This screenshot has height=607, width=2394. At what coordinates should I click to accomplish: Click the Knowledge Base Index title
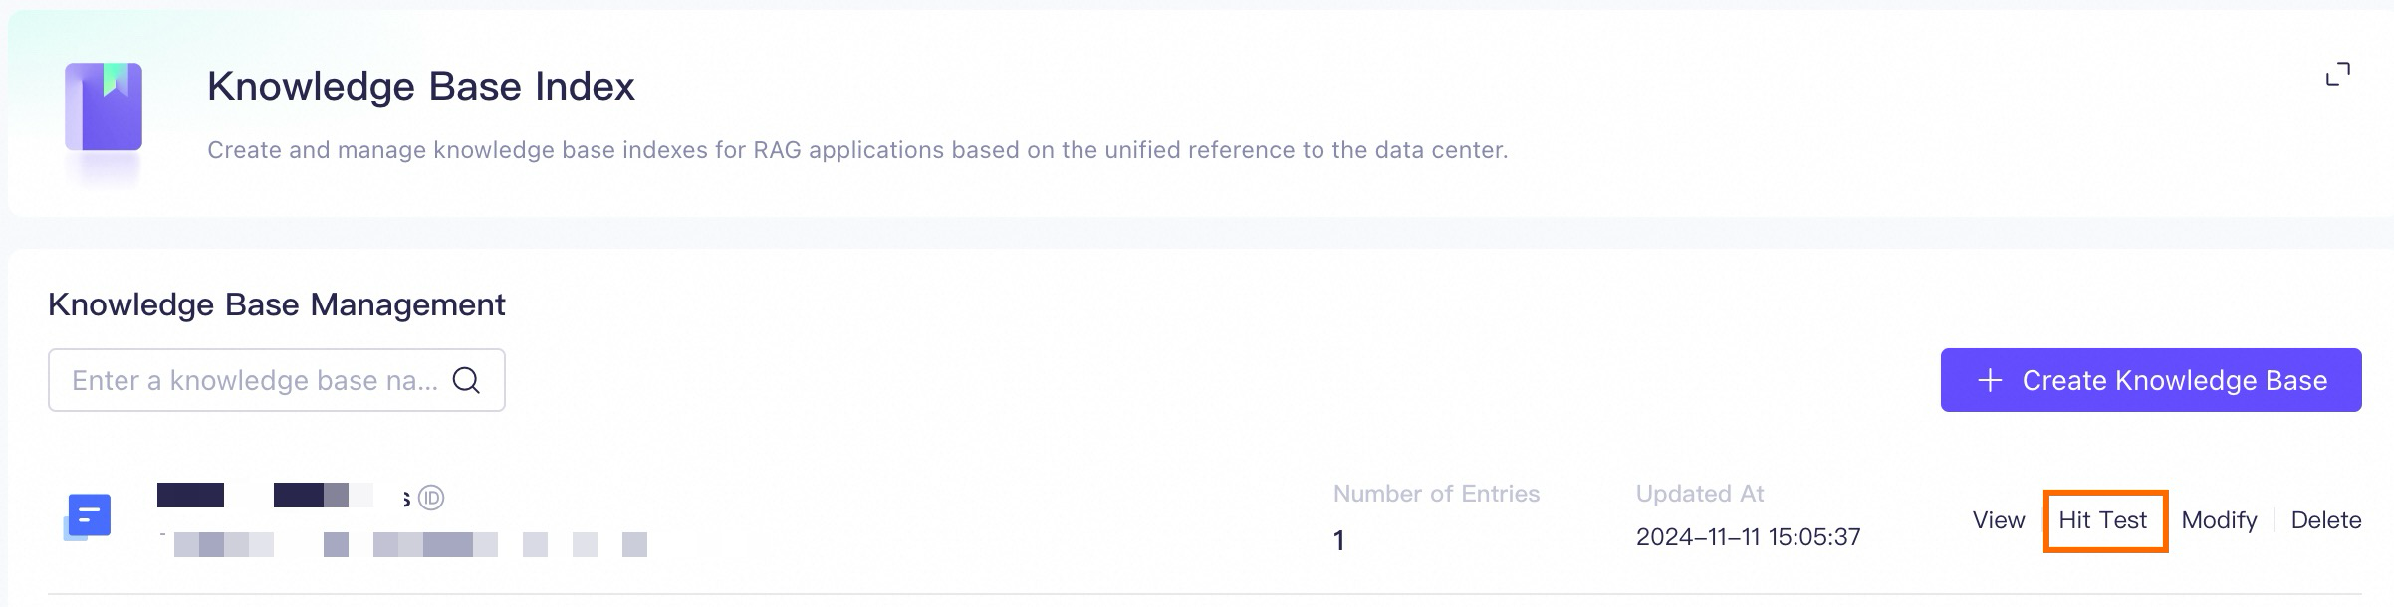[x=420, y=87]
